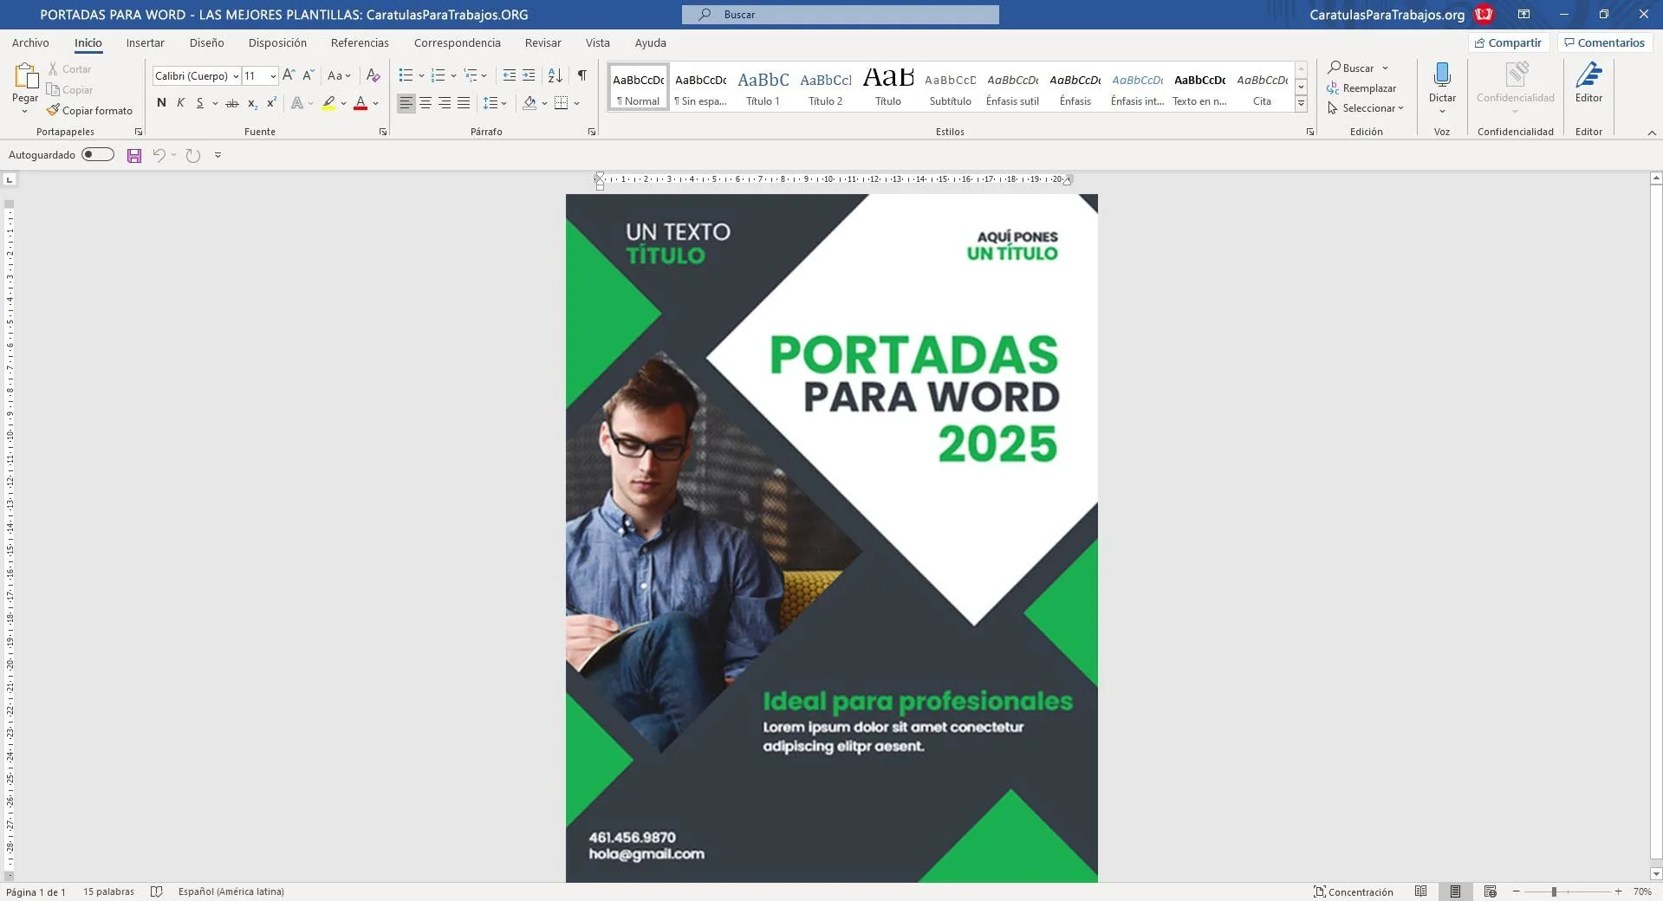The width and height of the screenshot is (1663, 901).
Task: Collapse the ribbon with the chevron
Action: pos(1652,133)
